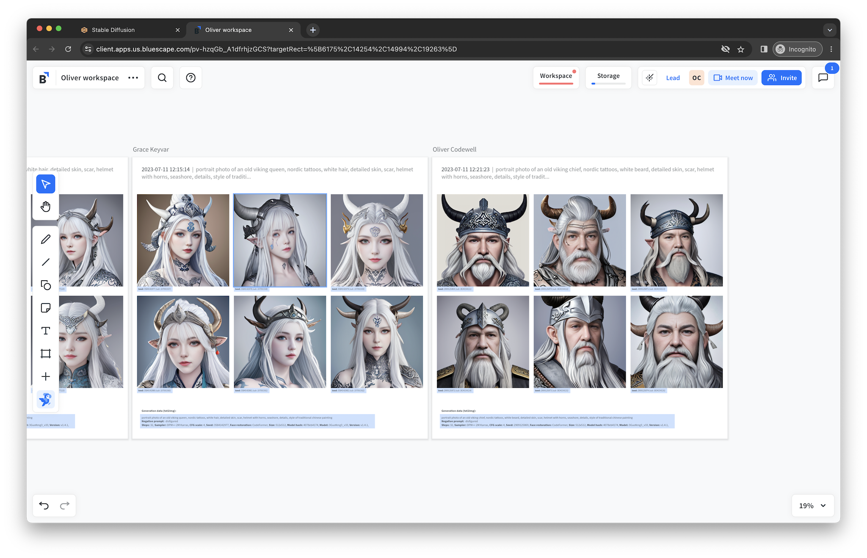Open the comments chat panel
Image resolution: width=867 pixels, height=558 pixels.
click(823, 77)
